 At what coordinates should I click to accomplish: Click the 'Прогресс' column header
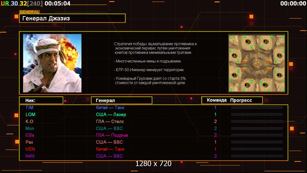pyautogui.click(x=241, y=100)
